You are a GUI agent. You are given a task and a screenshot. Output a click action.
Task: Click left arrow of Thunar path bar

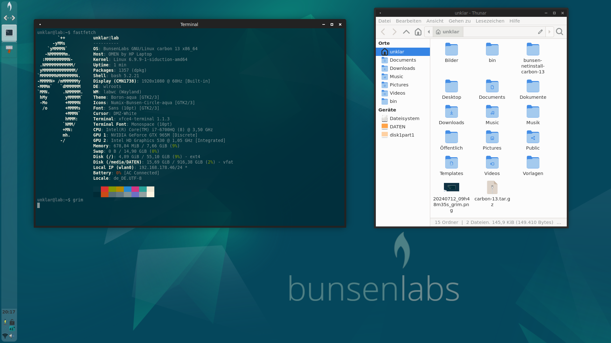pyautogui.click(x=429, y=32)
